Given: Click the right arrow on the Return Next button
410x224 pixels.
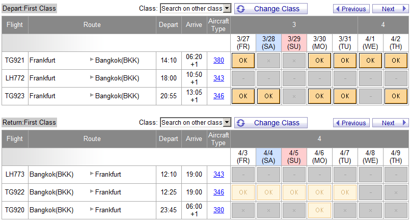Looking at the screenshot, I should [404, 123].
